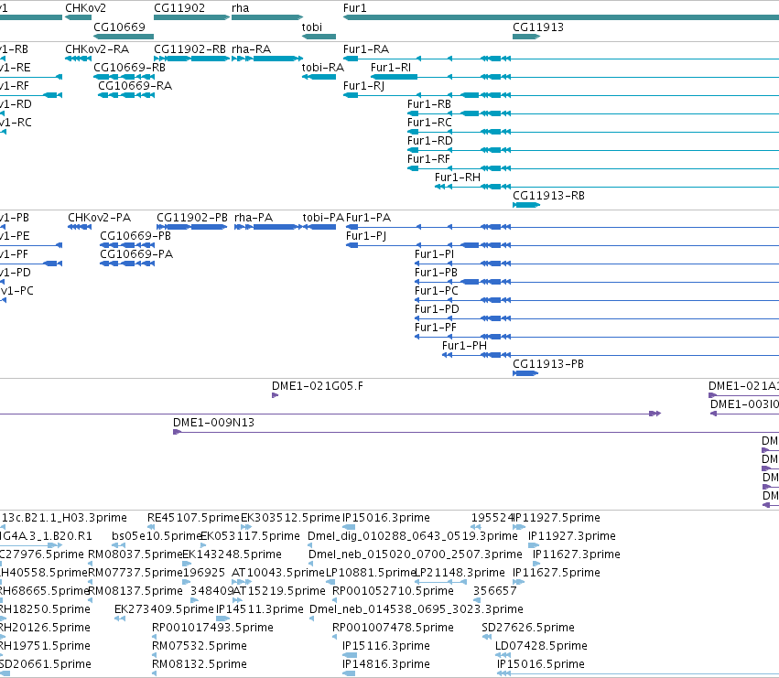Viewport: 779px width, 678px height.
Task: Click the CHKov2-RA transcript label
Action: point(97,49)
